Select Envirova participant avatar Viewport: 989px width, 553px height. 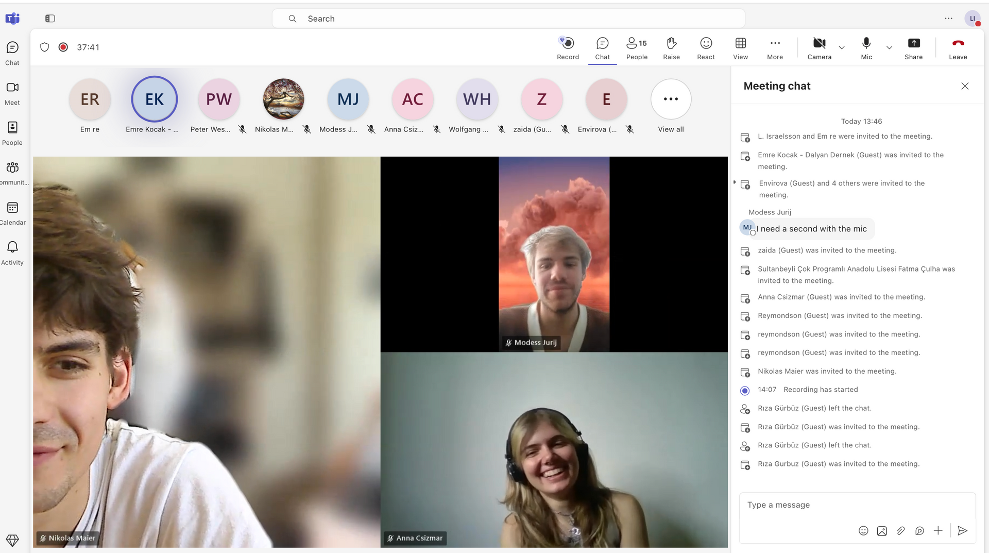(x=606, y=99)
